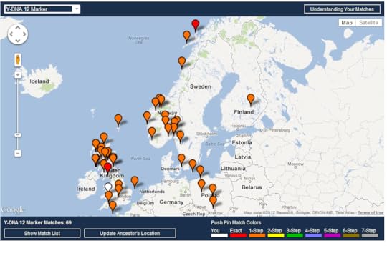This screenshot has height=258, width=387.
Task: Click the green 3-Step color swatch
Action: tap(295, 236)
